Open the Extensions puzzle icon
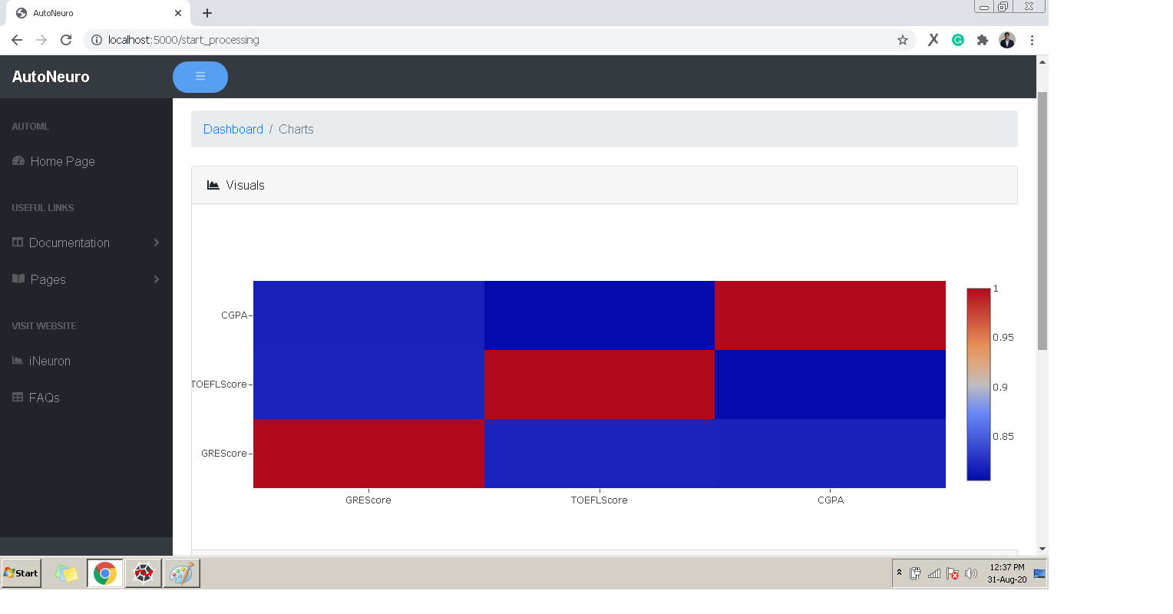 (x=983, y=40)
